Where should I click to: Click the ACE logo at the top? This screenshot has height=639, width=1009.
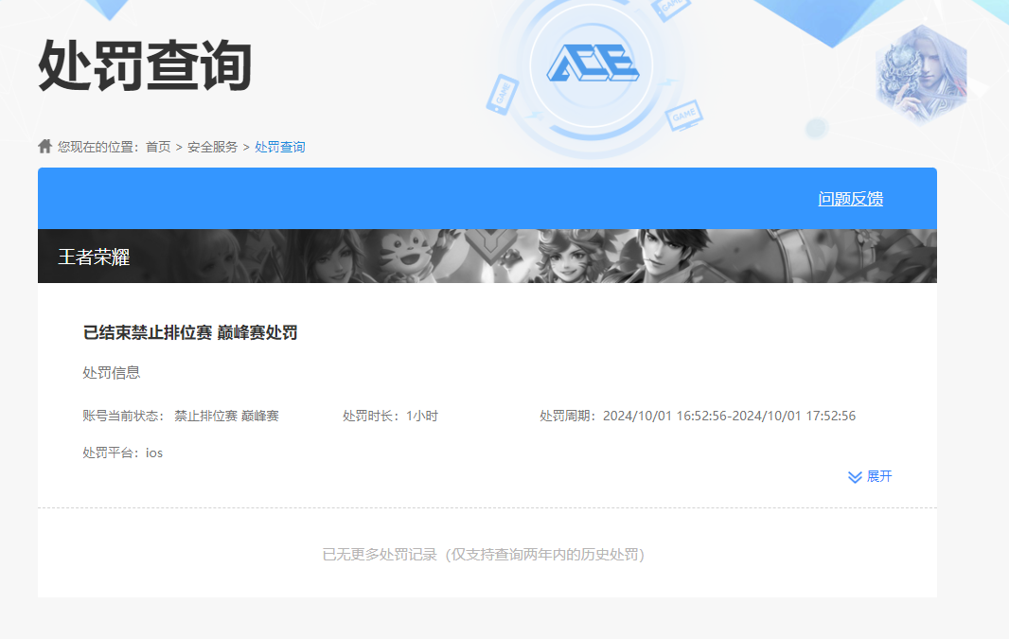coord(592,62)
